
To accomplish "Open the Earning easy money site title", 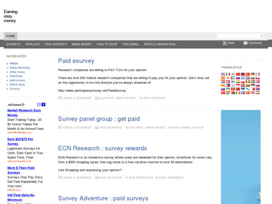I will pos(10,16).
